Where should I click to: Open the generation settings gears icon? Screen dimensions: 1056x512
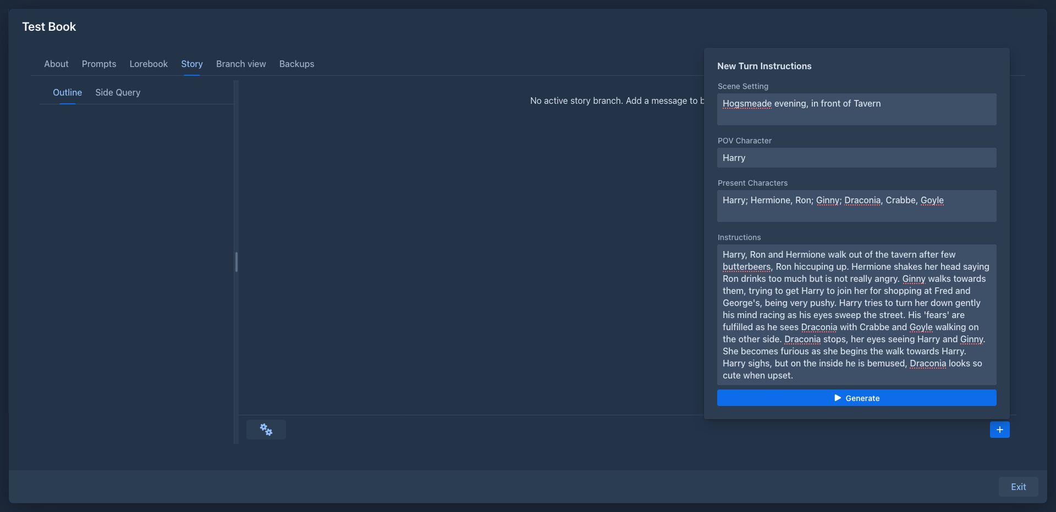(266, 430)
